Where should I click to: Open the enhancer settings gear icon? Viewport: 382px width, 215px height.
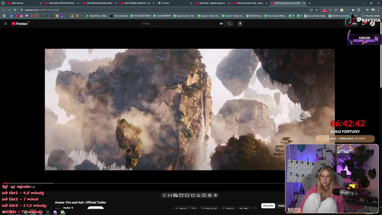pyautogui.click(x=215, y=195)
